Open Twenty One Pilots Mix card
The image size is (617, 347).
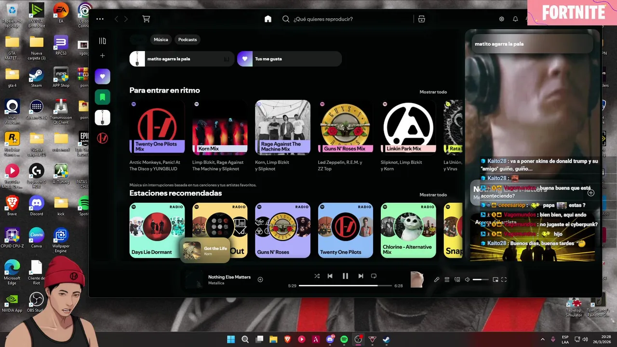[157, 136]
